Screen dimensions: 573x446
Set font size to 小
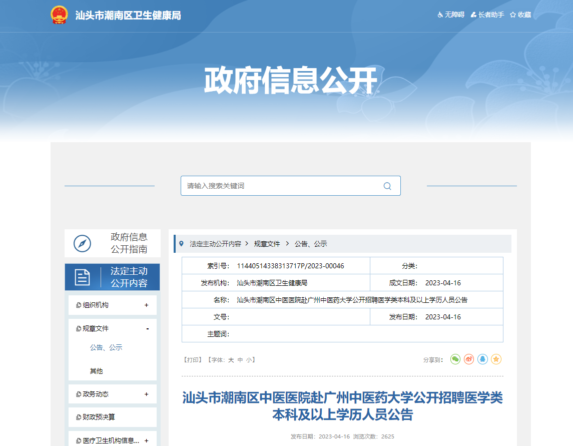pos(249,360)
